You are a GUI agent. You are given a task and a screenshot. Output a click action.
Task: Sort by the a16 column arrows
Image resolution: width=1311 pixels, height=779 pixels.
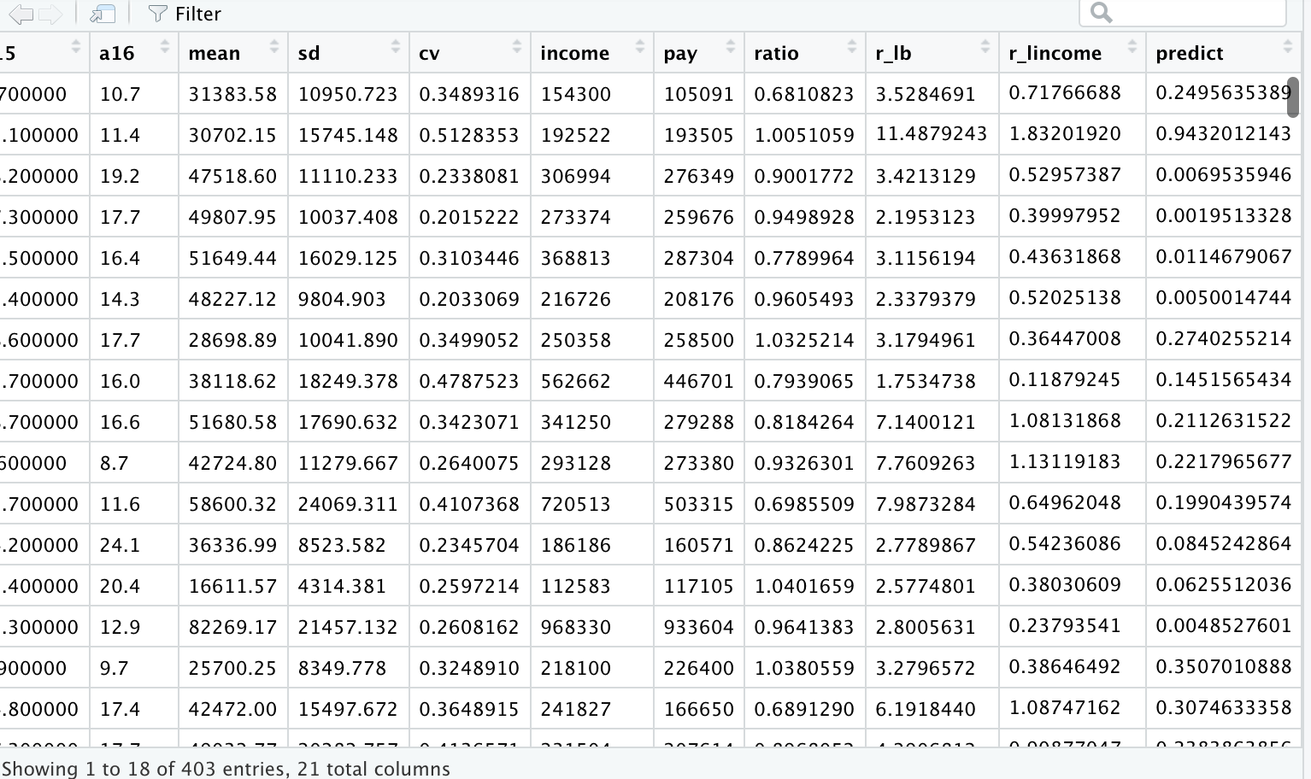[164, 47]
